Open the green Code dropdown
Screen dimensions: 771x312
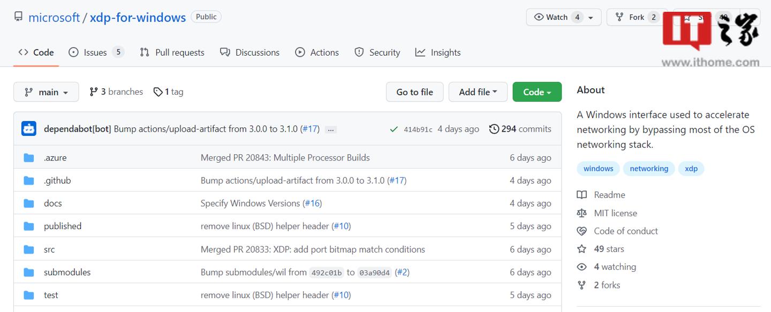tap(536, 92)
